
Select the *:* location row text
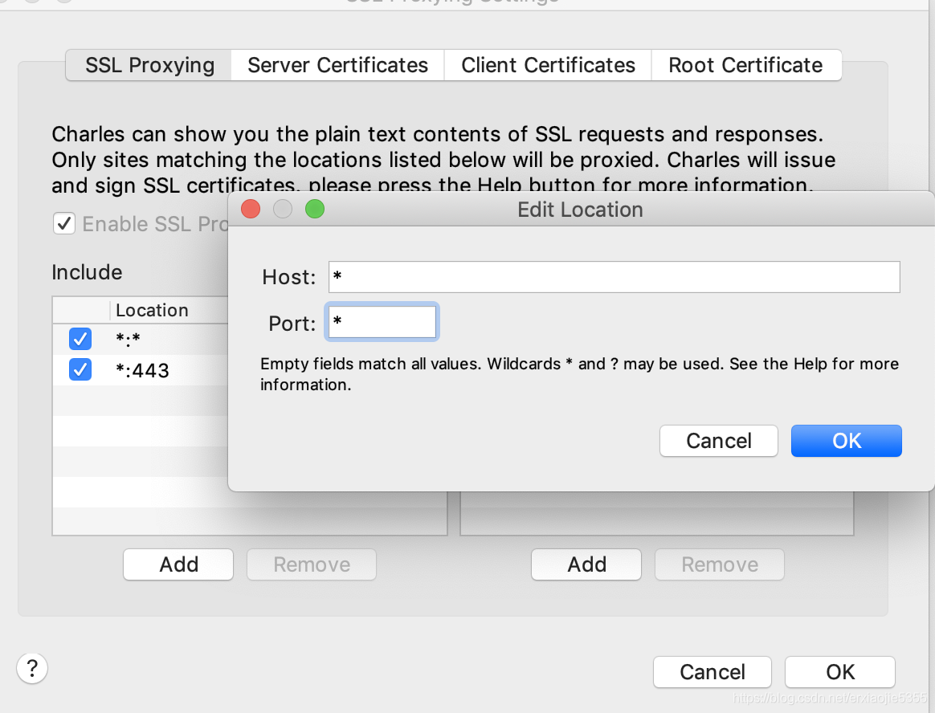(129, 339)
